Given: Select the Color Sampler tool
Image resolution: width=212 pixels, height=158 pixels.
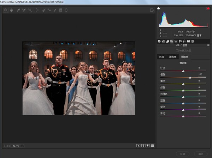Looking at the screenshot, I should coord(24,10).
